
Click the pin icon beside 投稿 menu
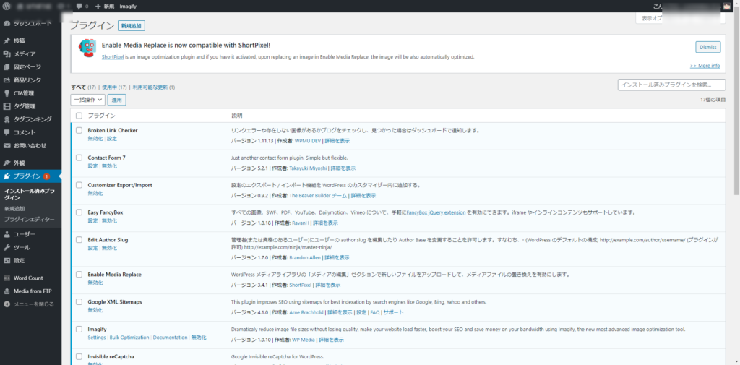[x=7, y=41]
